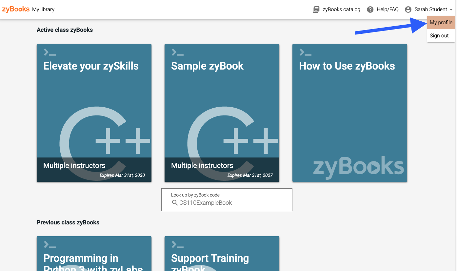Click the Help/FAQ question mark icon
The height and width of the screenshot is (271, 457).
[370, 10]
